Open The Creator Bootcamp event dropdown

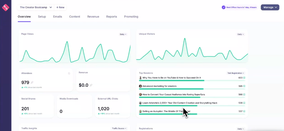coord(36,7)
